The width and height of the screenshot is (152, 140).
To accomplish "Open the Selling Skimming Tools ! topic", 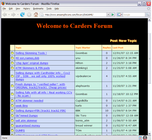I will (31, 53).
